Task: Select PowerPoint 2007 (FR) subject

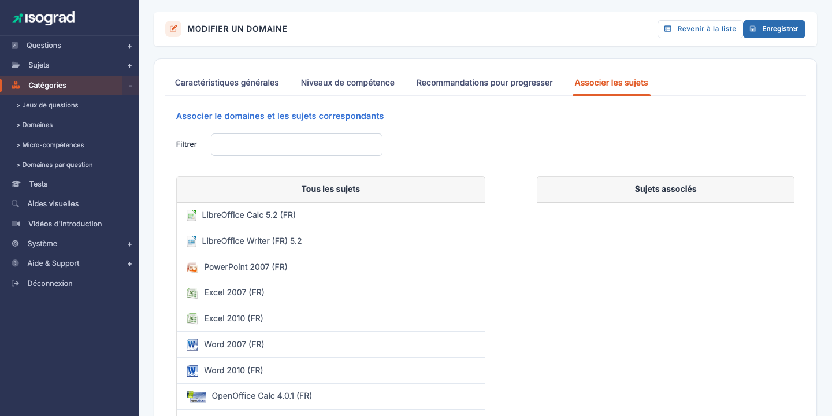Action: tap(330, 268)
